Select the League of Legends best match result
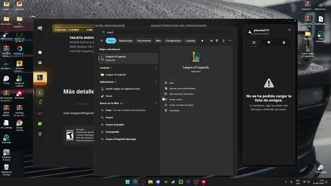This screenshot has width=331, height=186. pos(128,58)
